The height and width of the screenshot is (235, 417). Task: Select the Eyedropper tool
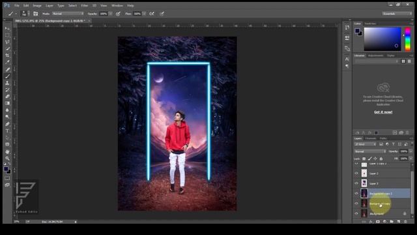tap(7, 62)
